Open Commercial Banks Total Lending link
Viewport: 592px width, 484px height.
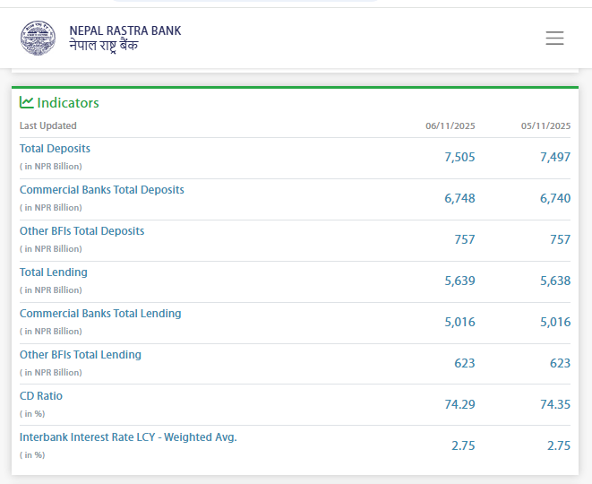100,314
